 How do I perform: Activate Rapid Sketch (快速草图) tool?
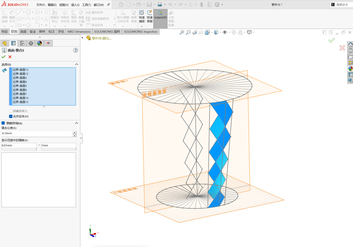150,17
